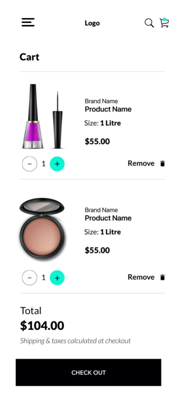
Task: Remove the first product from cart
Action: [x=141, y=163]
